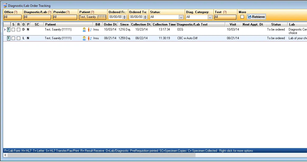Click the orange person icon in CBC row
This screenshot has height=162, width=307.
point(89,38)
